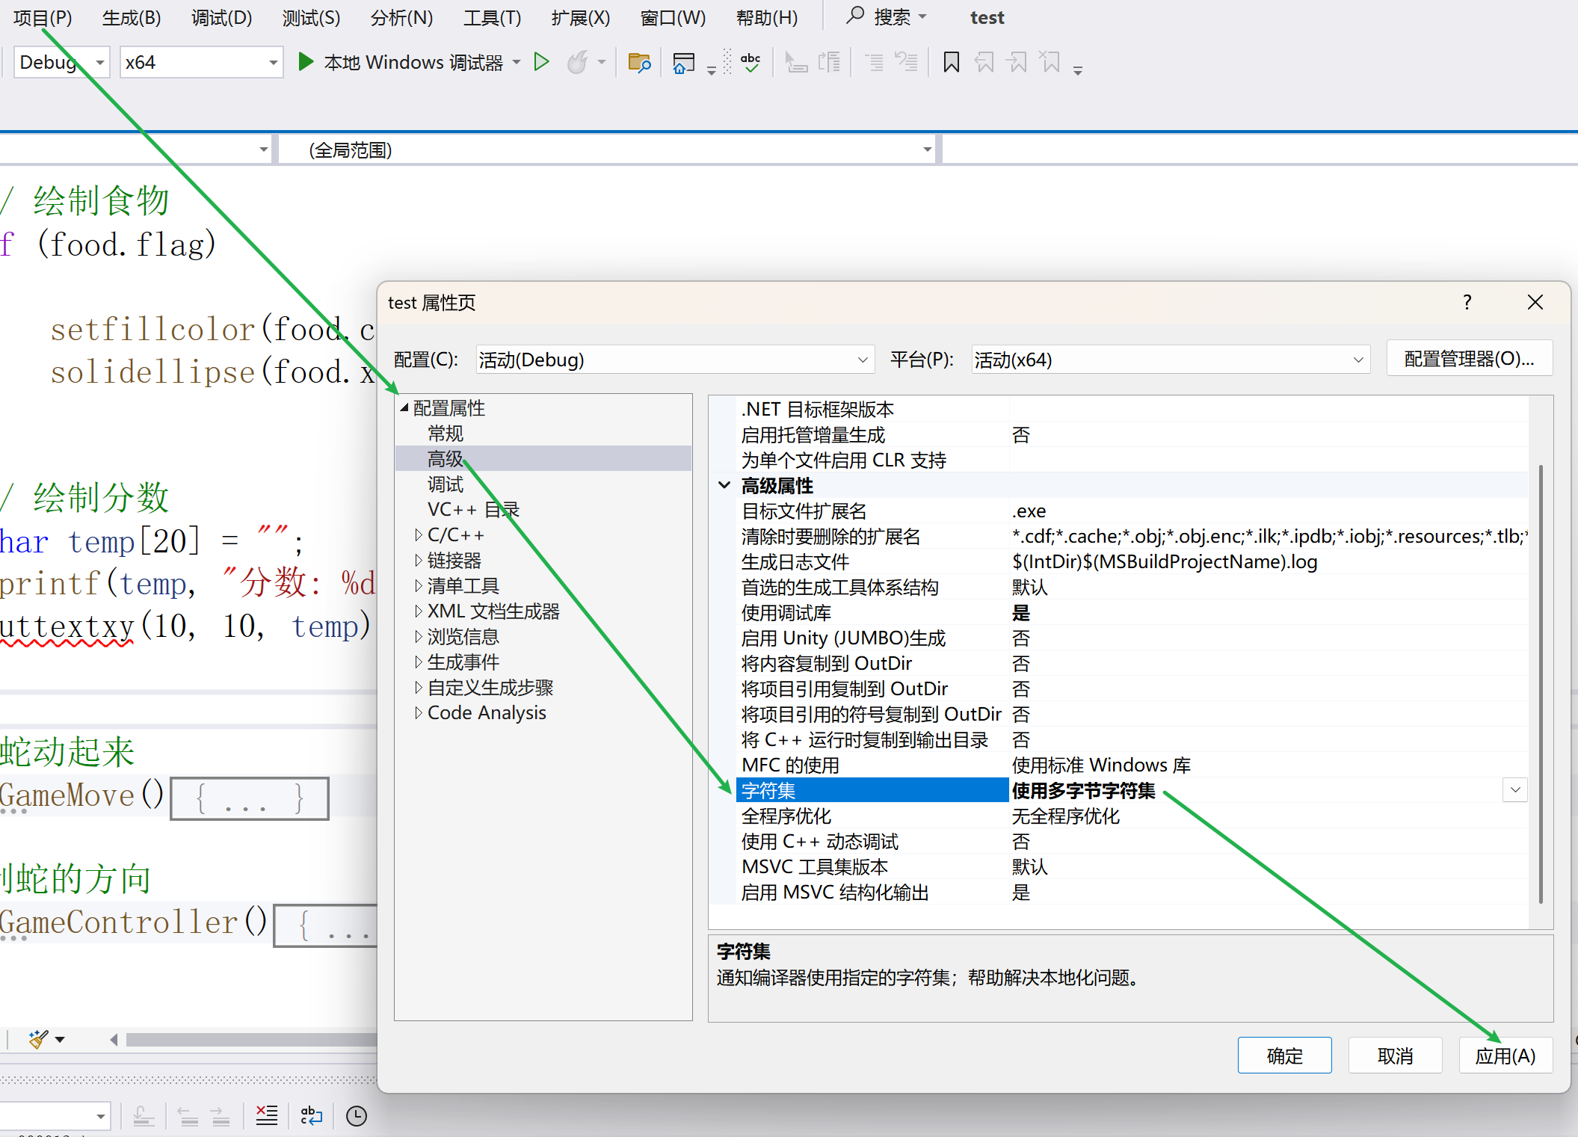The image size is (1578, 1137).
Task: Open the Configuration 活动(Debug) combo box
Action: [675, 360]
